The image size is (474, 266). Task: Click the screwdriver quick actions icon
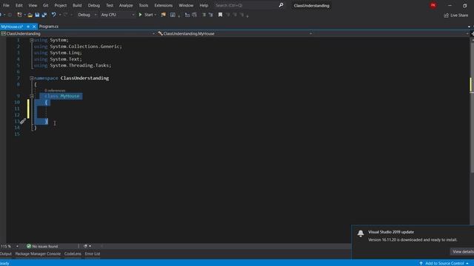pos(23,121)
